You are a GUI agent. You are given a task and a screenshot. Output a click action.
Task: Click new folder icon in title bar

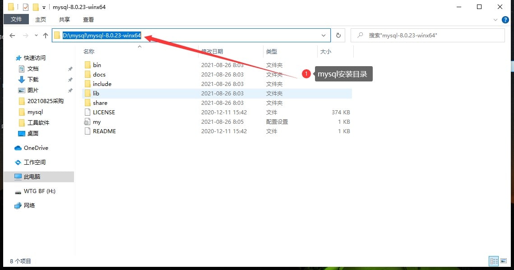36,7
